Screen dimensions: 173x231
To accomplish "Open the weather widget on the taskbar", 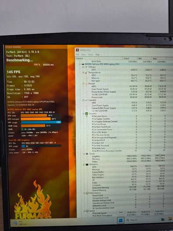I will click(x=20, y=223).
